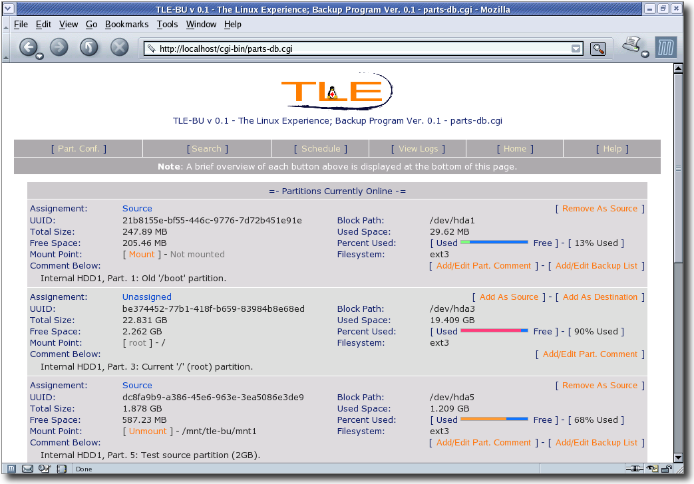Stop loading with the X stop button
This screenshot has height=484, width=694.
(x=119, y=47)
